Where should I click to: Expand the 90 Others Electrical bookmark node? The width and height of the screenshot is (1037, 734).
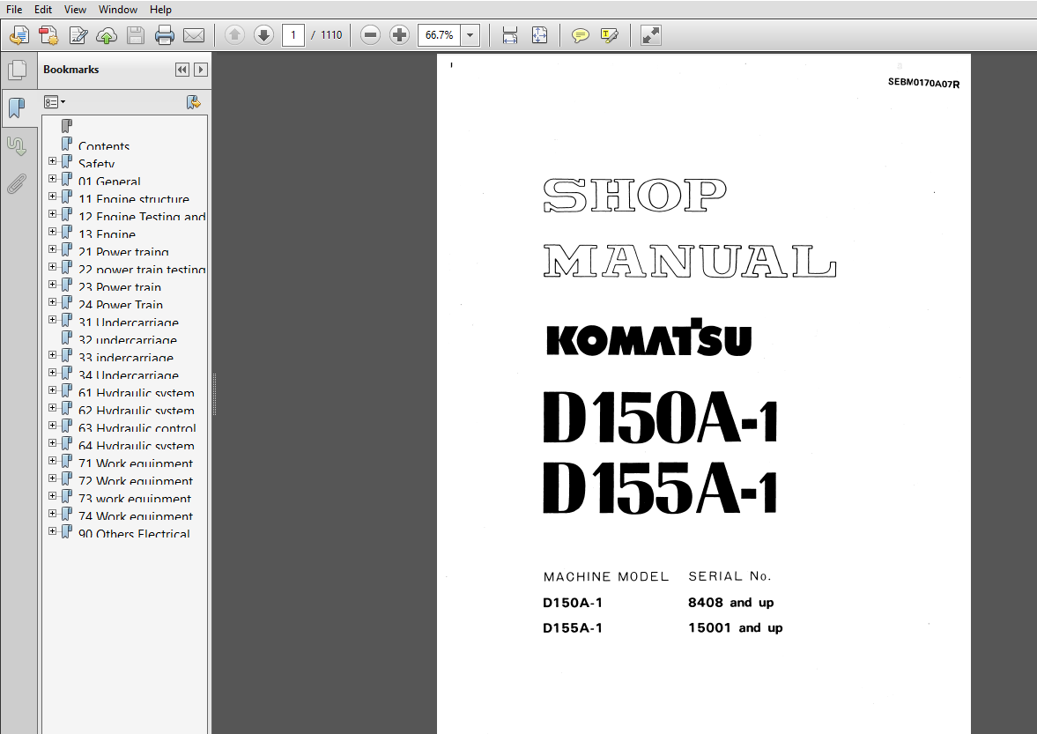[x=52, y=531]
